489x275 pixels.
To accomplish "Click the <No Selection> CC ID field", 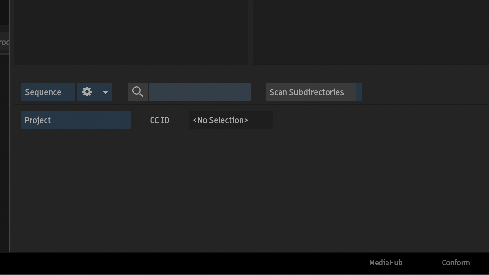I will point(231,120).
